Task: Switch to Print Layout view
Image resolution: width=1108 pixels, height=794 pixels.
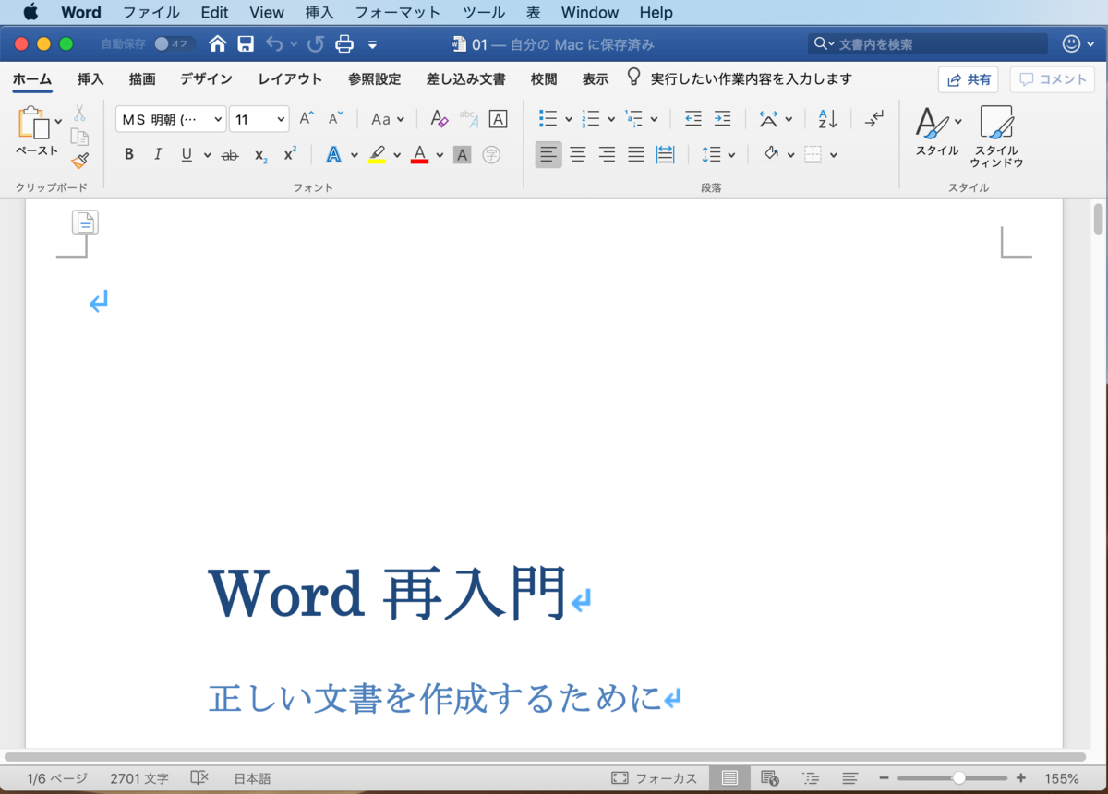Action: 729,778
